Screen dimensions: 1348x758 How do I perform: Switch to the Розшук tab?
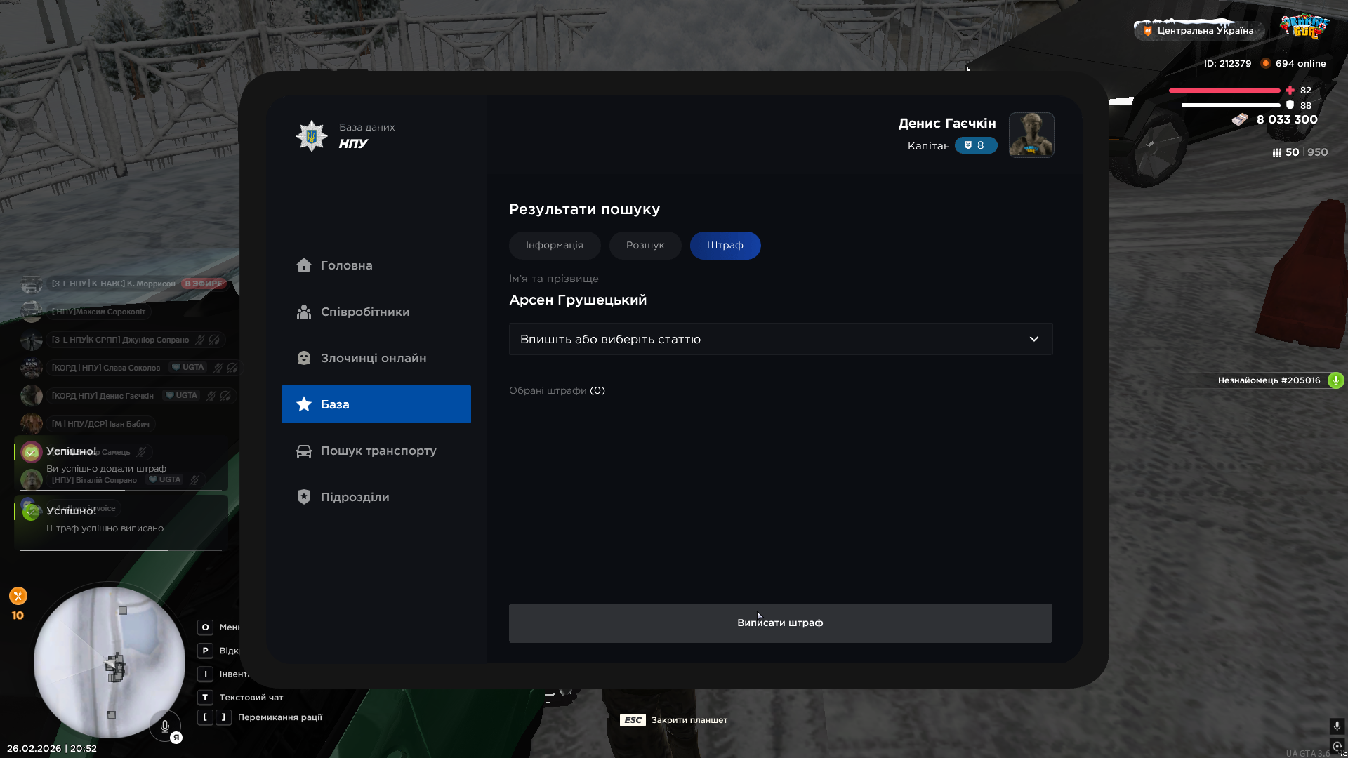(645, 246)
